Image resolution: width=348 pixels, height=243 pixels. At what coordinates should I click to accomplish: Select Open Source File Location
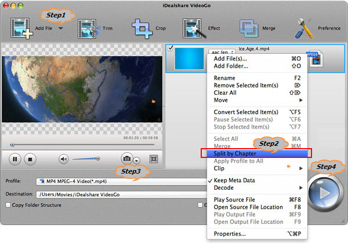click(257, 207)
